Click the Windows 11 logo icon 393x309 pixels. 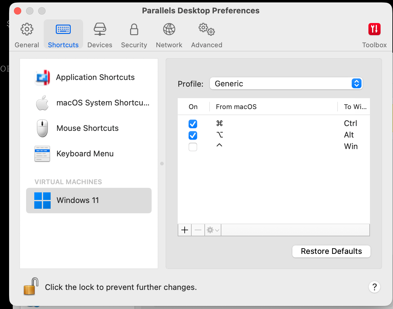42,201
